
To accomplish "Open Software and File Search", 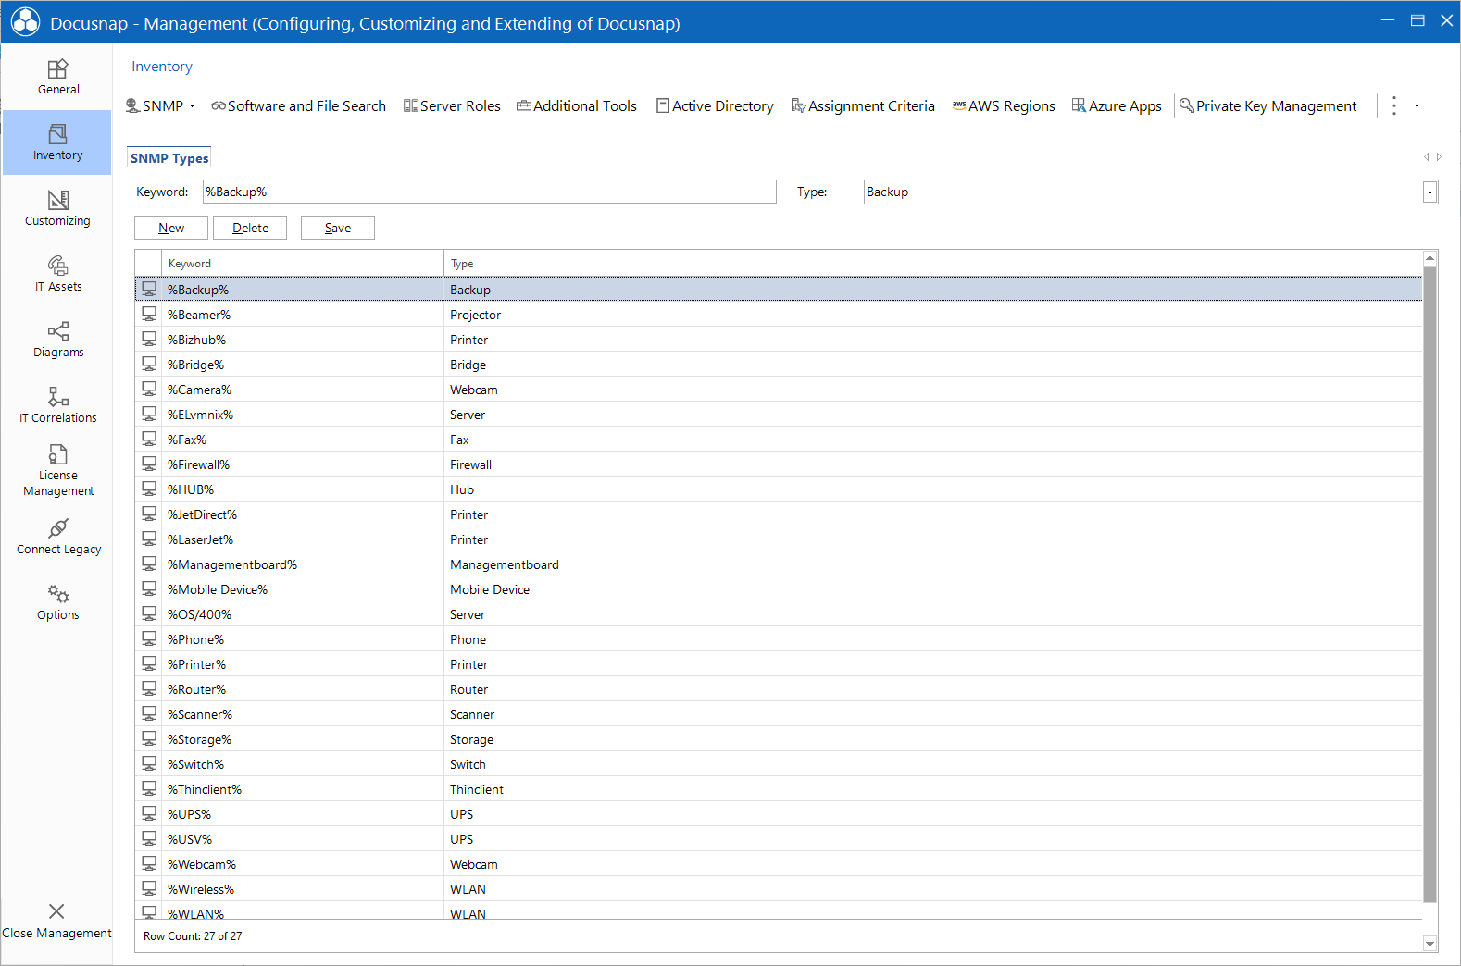I will (298, 106).
